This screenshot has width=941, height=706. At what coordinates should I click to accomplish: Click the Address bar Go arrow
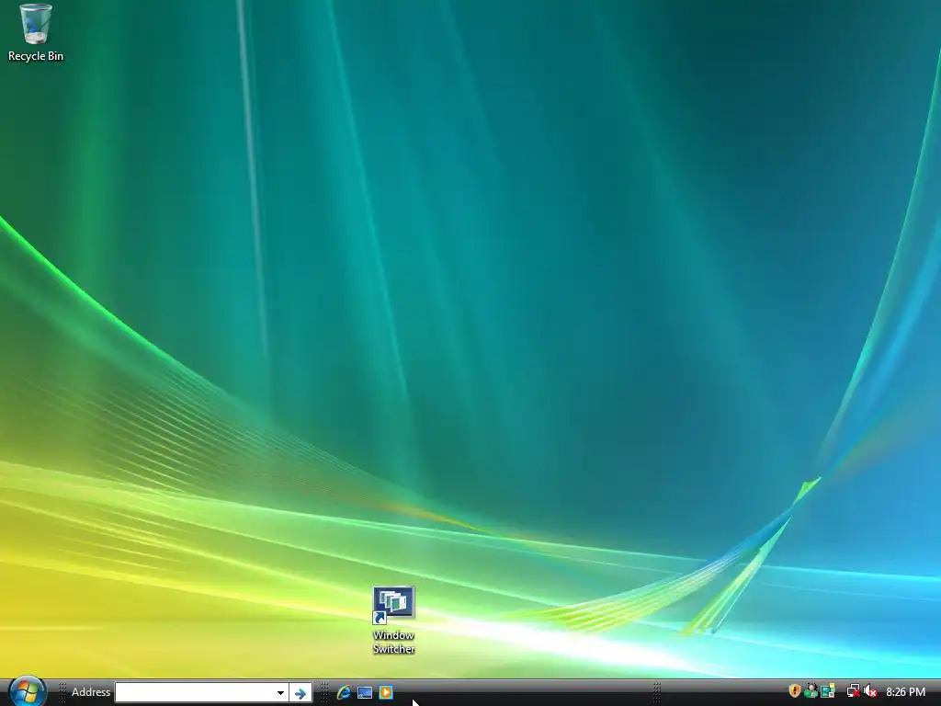(x=300, y=693)
